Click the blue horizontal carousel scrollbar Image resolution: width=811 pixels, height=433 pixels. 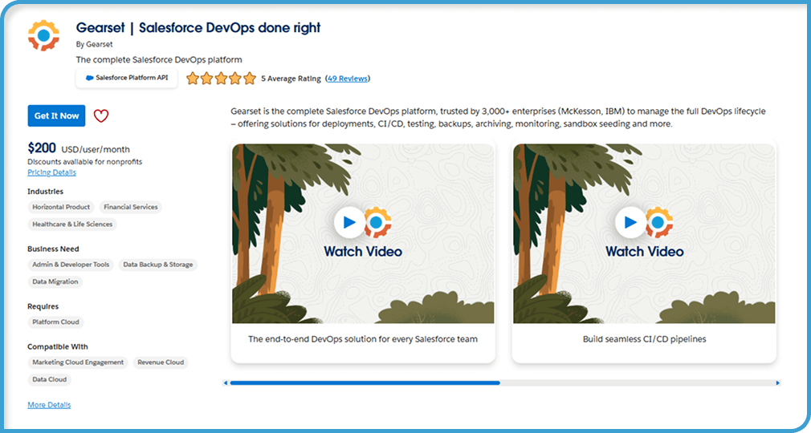[365, 383]
